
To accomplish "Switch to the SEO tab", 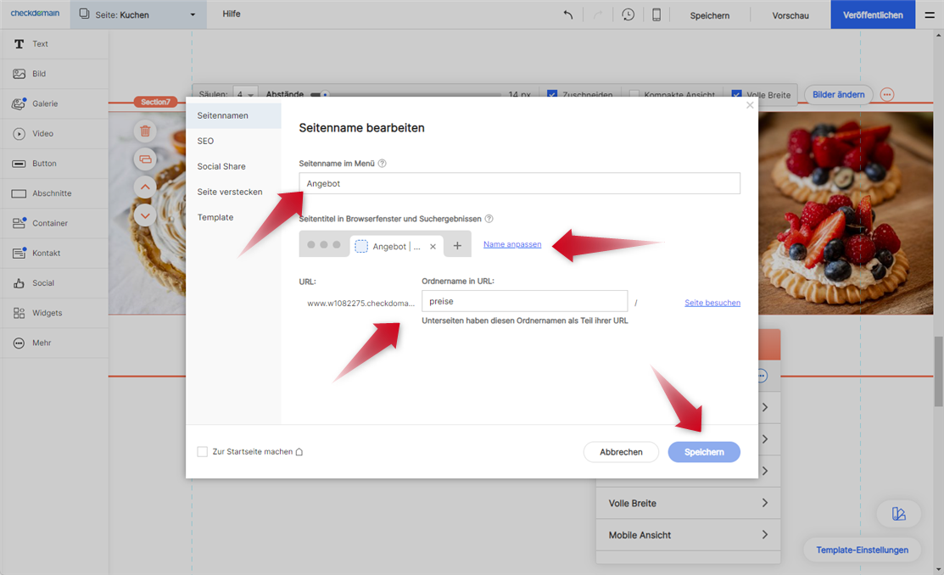I will (205, 141).
